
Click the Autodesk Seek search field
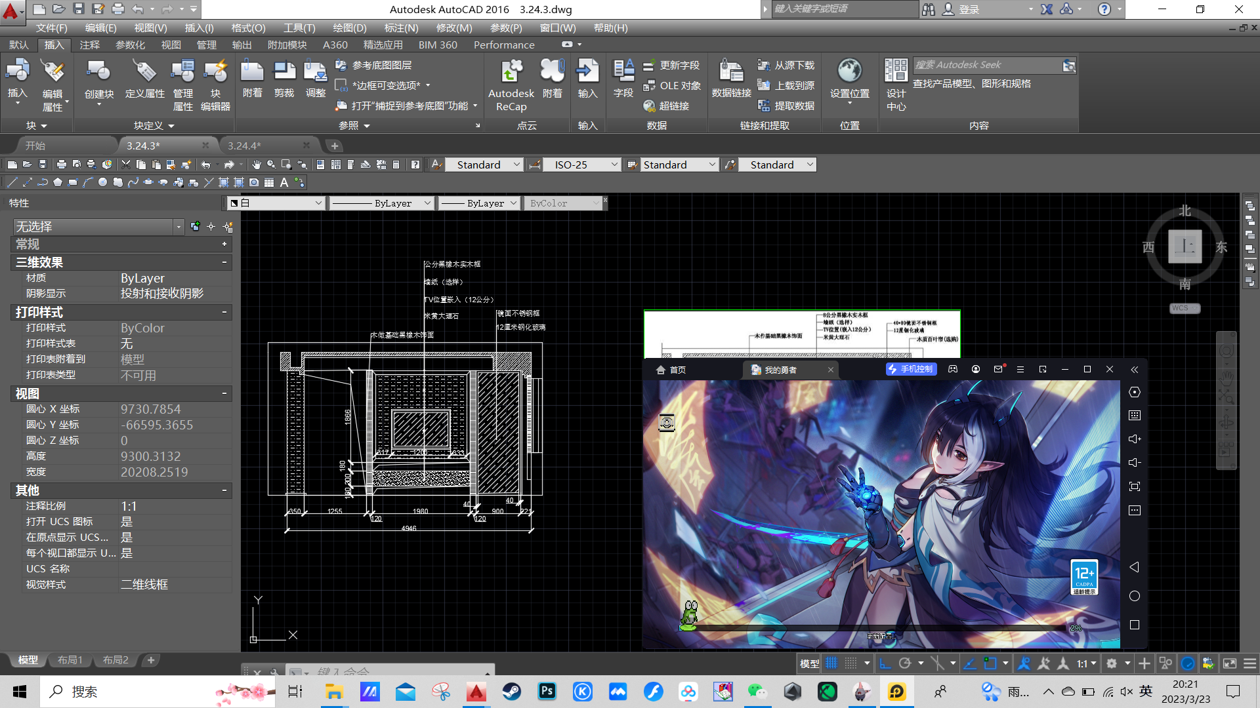pyautogui.click(x=988, y=65)
